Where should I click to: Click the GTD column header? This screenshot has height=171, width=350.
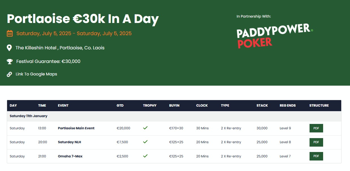[120, 105]
